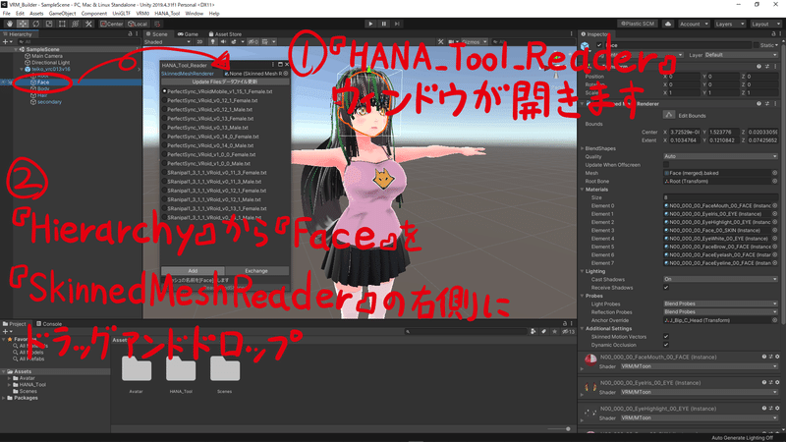
Task: Click the Step frame button
Action: [397, 24]
